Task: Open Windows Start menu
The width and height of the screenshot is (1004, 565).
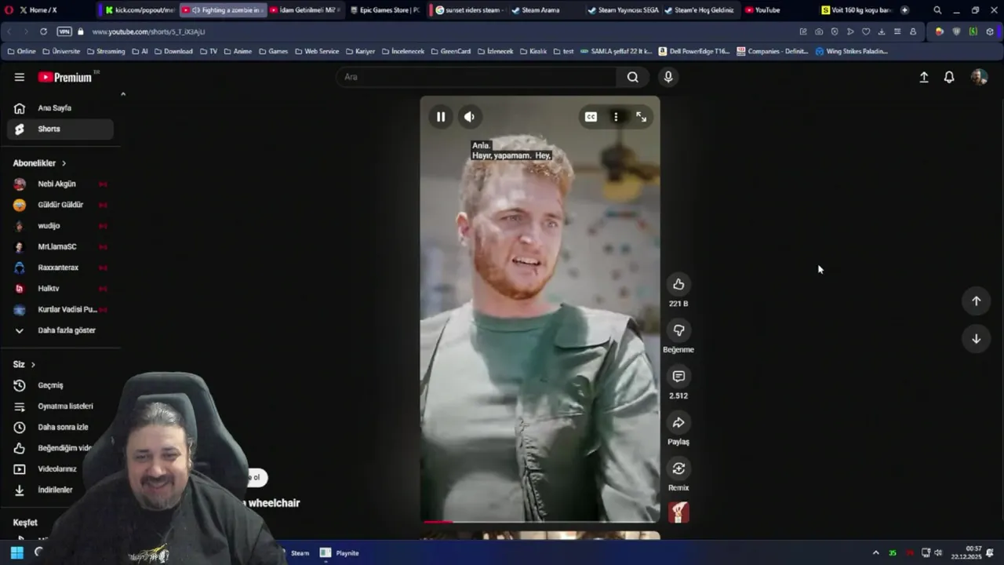Action: (16, 552)
